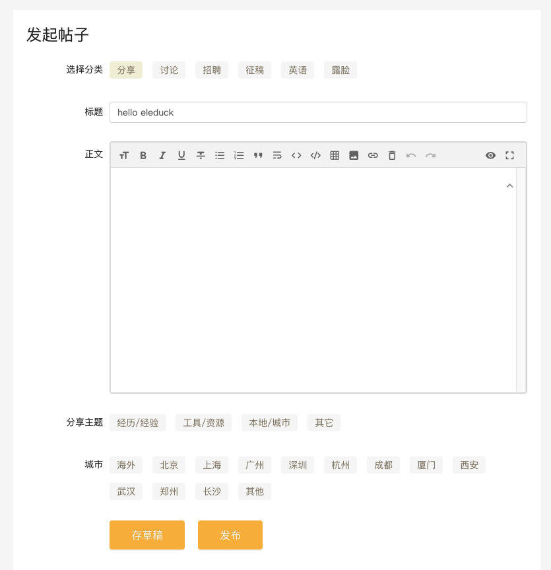This screenshot has width=551, height=570.
Task: Select the 露脸 category
Action: coord(340,70)
